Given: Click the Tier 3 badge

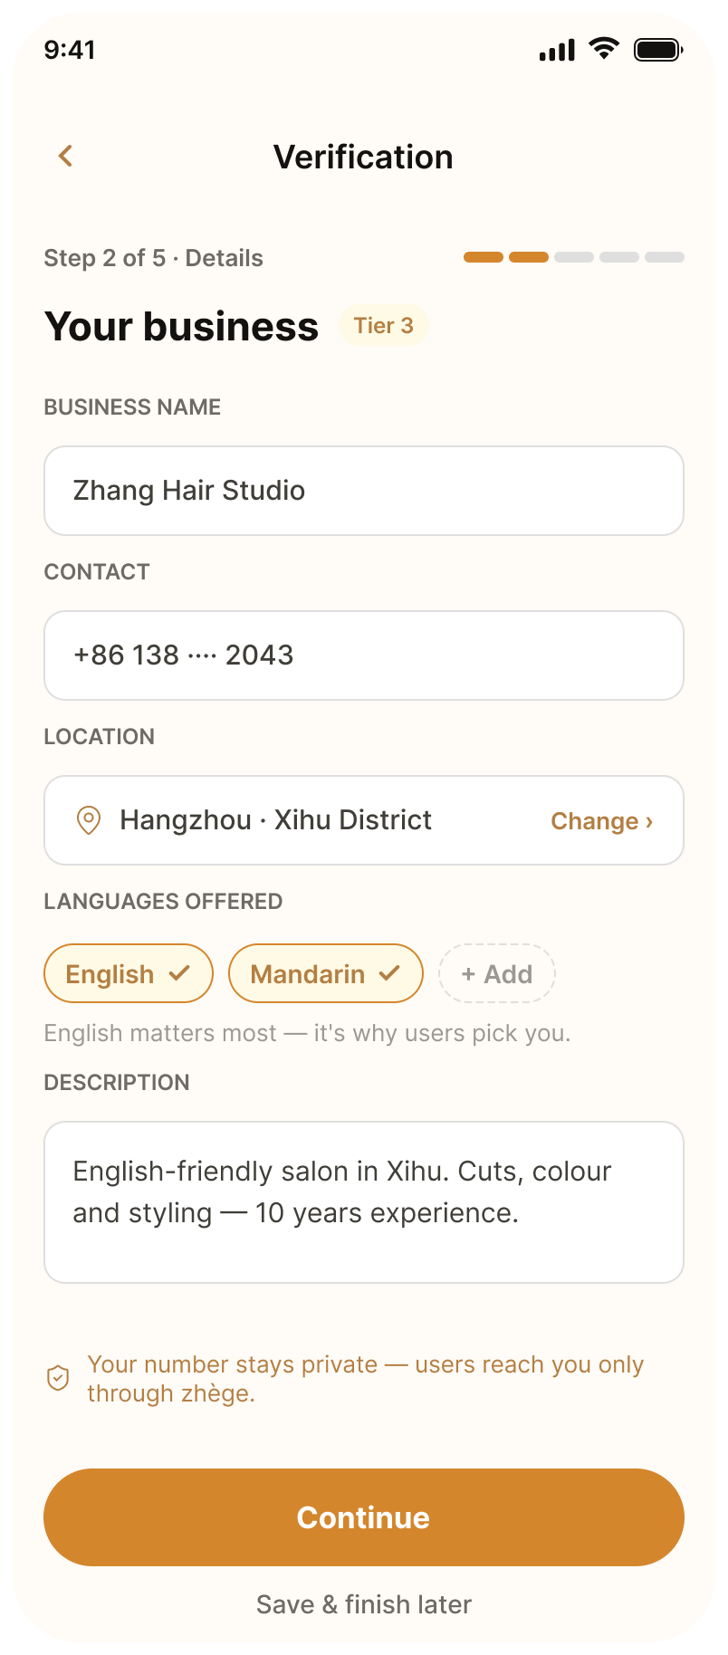Looking at the screenshot, I should point(383,325).
